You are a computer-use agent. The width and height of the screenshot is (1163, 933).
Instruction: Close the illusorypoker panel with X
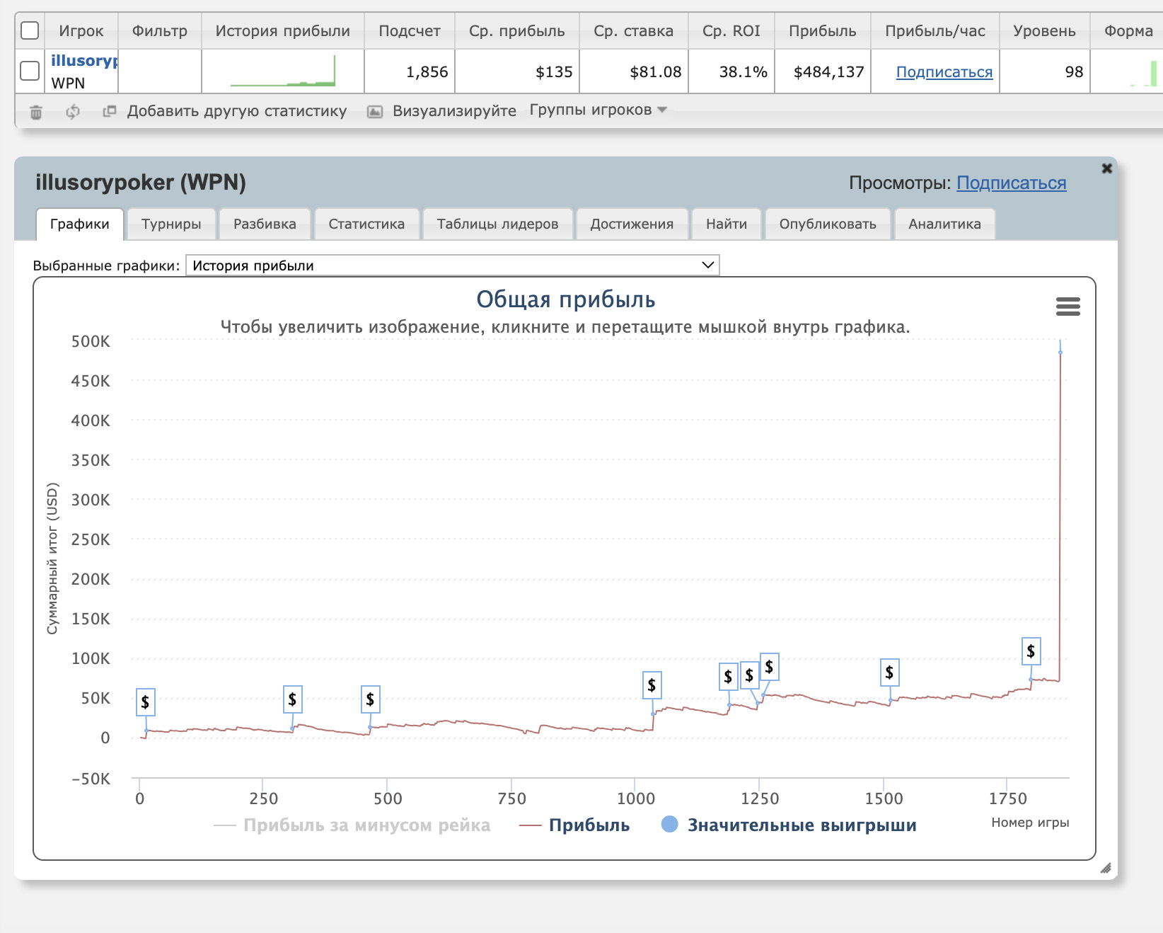1106,168
